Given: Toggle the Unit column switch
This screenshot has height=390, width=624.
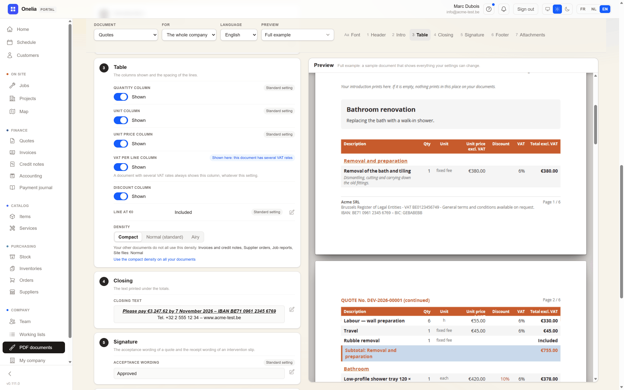Looking at the screenshot, I should tap(121, 120).
